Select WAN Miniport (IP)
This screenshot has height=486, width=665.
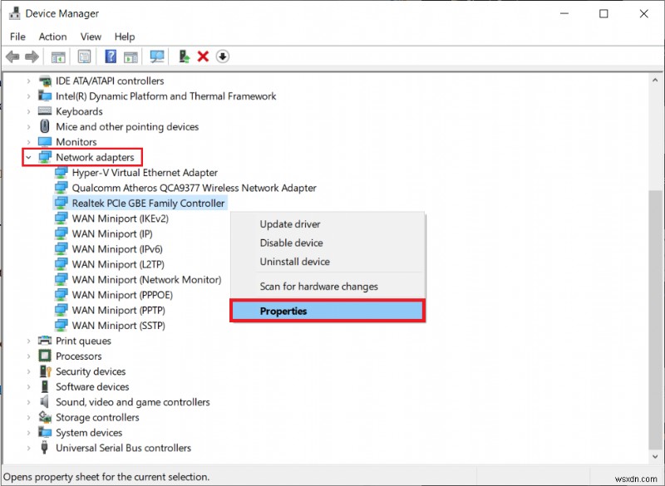tap(112, 233)
